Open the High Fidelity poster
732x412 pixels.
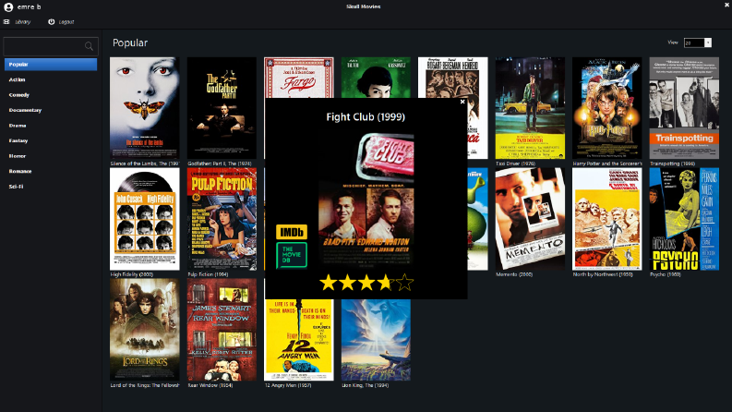[145, 219]
